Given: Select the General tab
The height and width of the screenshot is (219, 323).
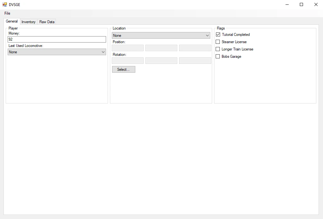Looking at the screenshot, I should [12, 21].
